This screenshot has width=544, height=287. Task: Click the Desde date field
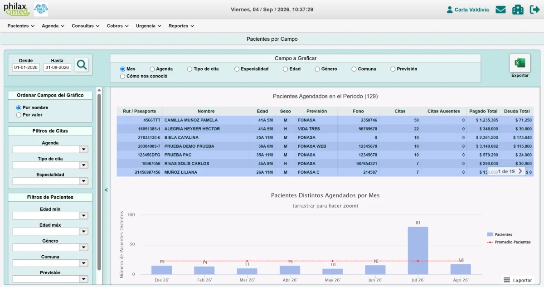26,68
